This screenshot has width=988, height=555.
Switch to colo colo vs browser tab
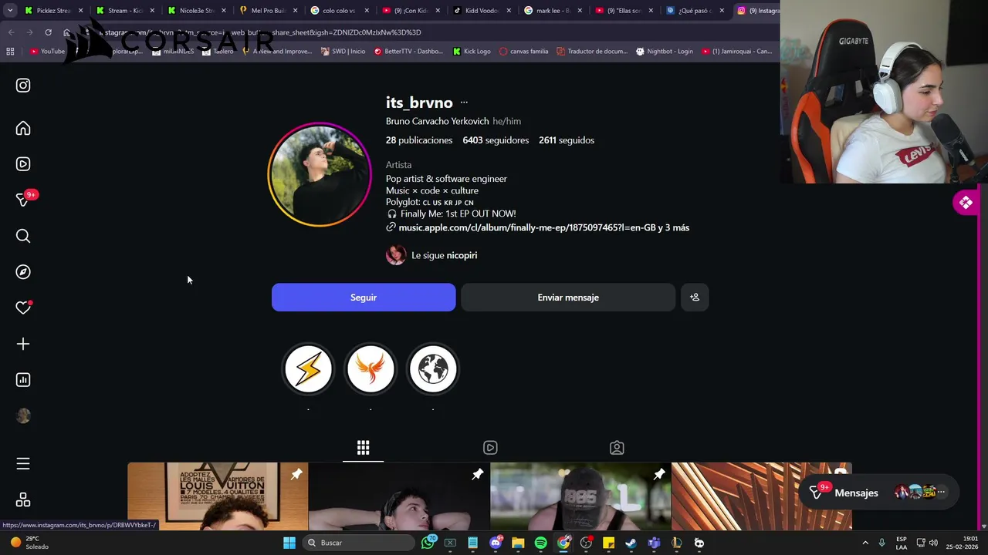(336, 11)
